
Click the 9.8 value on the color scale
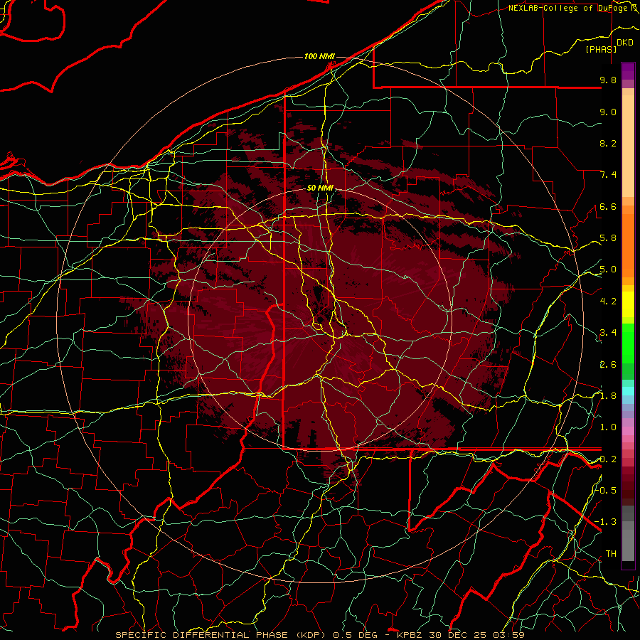click(x=608, y=80)
